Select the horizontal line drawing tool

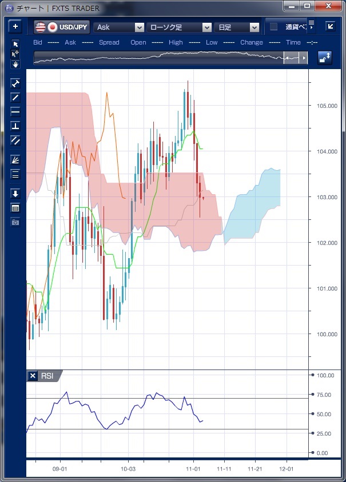pyautogui.click(x=15, y=111)
